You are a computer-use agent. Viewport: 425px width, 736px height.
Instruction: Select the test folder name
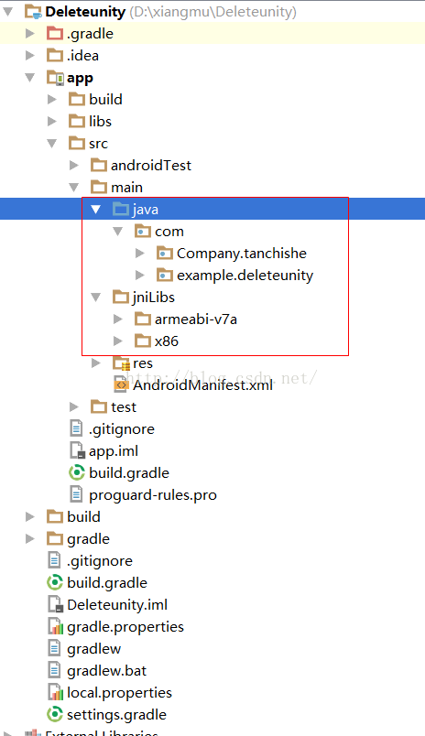(124, 407)
